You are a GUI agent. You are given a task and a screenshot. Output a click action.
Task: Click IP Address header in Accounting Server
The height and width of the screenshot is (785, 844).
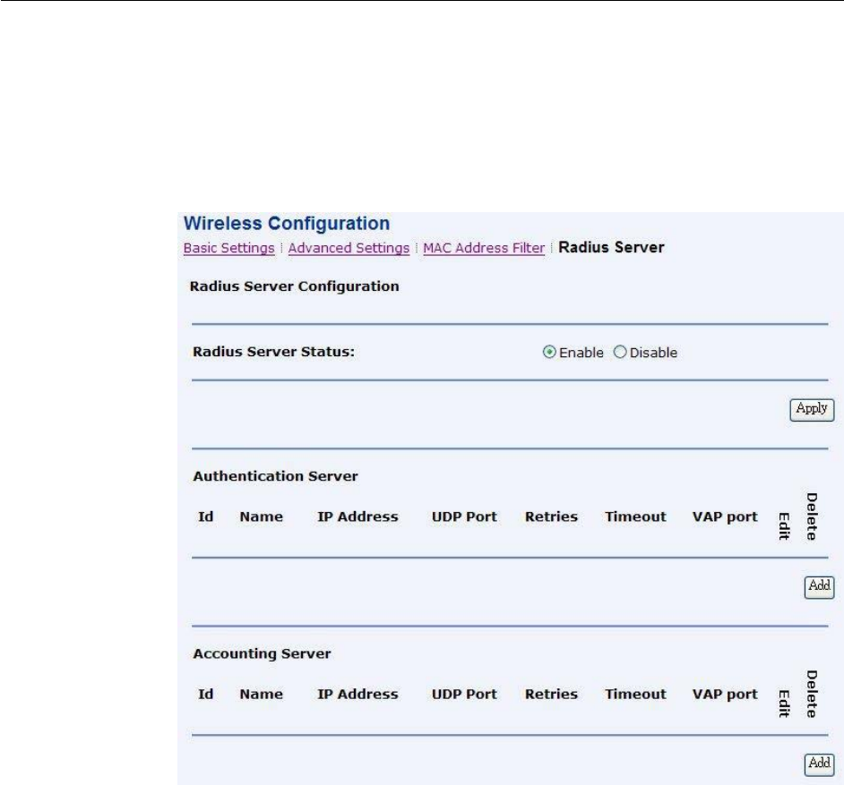coord(357,694)
